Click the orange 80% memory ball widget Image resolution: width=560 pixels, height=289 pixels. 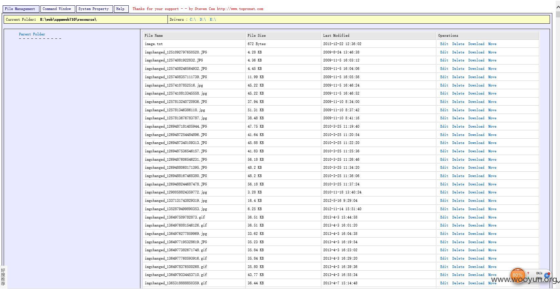(518, 275)
